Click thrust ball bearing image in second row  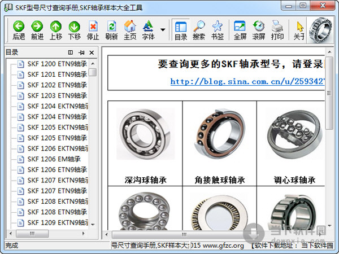[145, 211]
